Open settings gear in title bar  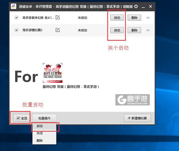click(x=136, y=6)
